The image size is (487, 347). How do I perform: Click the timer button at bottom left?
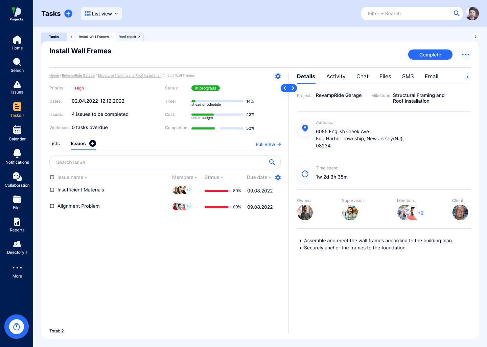pyautogui.click(x=17, y=327)
